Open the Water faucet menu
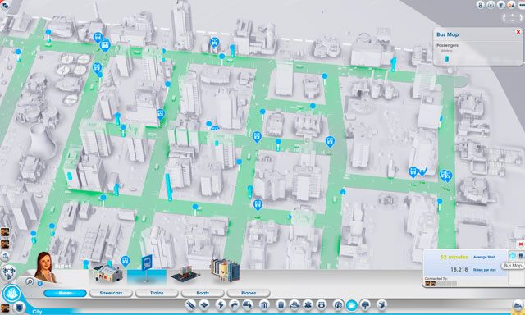 [x=234, y=305]
